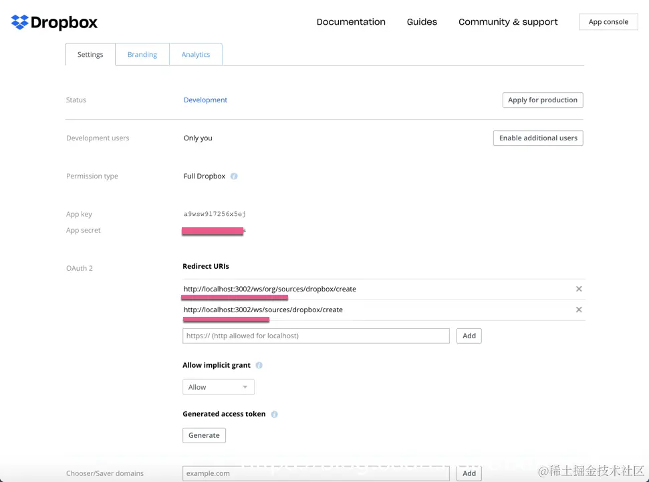
Task: Focus the redirect URI input field
Action: 315,336
